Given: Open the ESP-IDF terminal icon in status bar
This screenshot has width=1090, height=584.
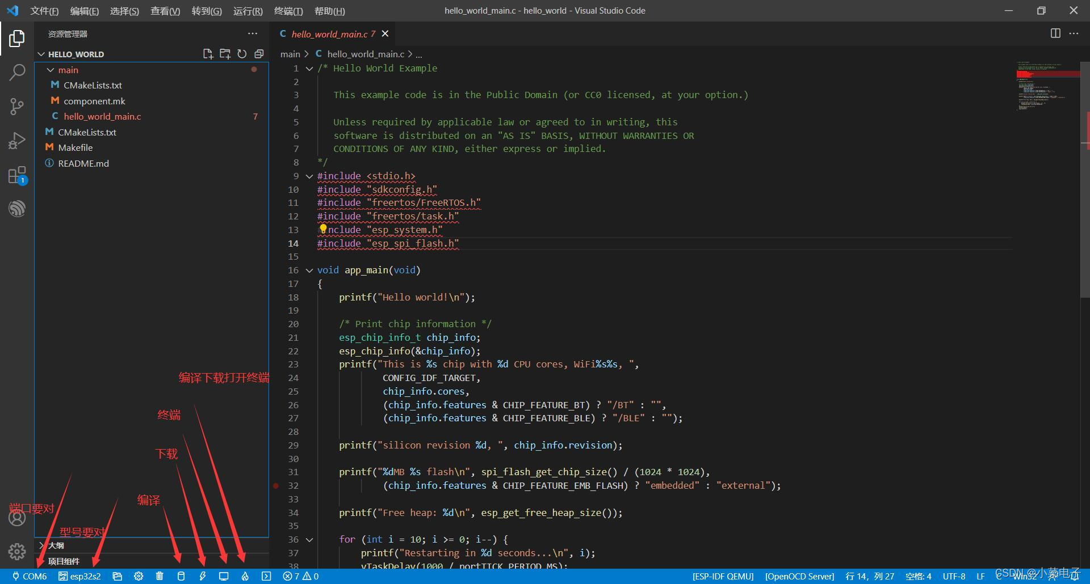Looking at the screenshot, I should pyautogui.click(x=266, y=576).
